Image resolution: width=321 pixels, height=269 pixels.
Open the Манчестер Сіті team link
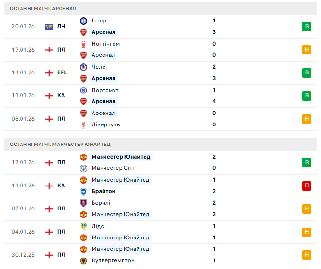point(113,168)
